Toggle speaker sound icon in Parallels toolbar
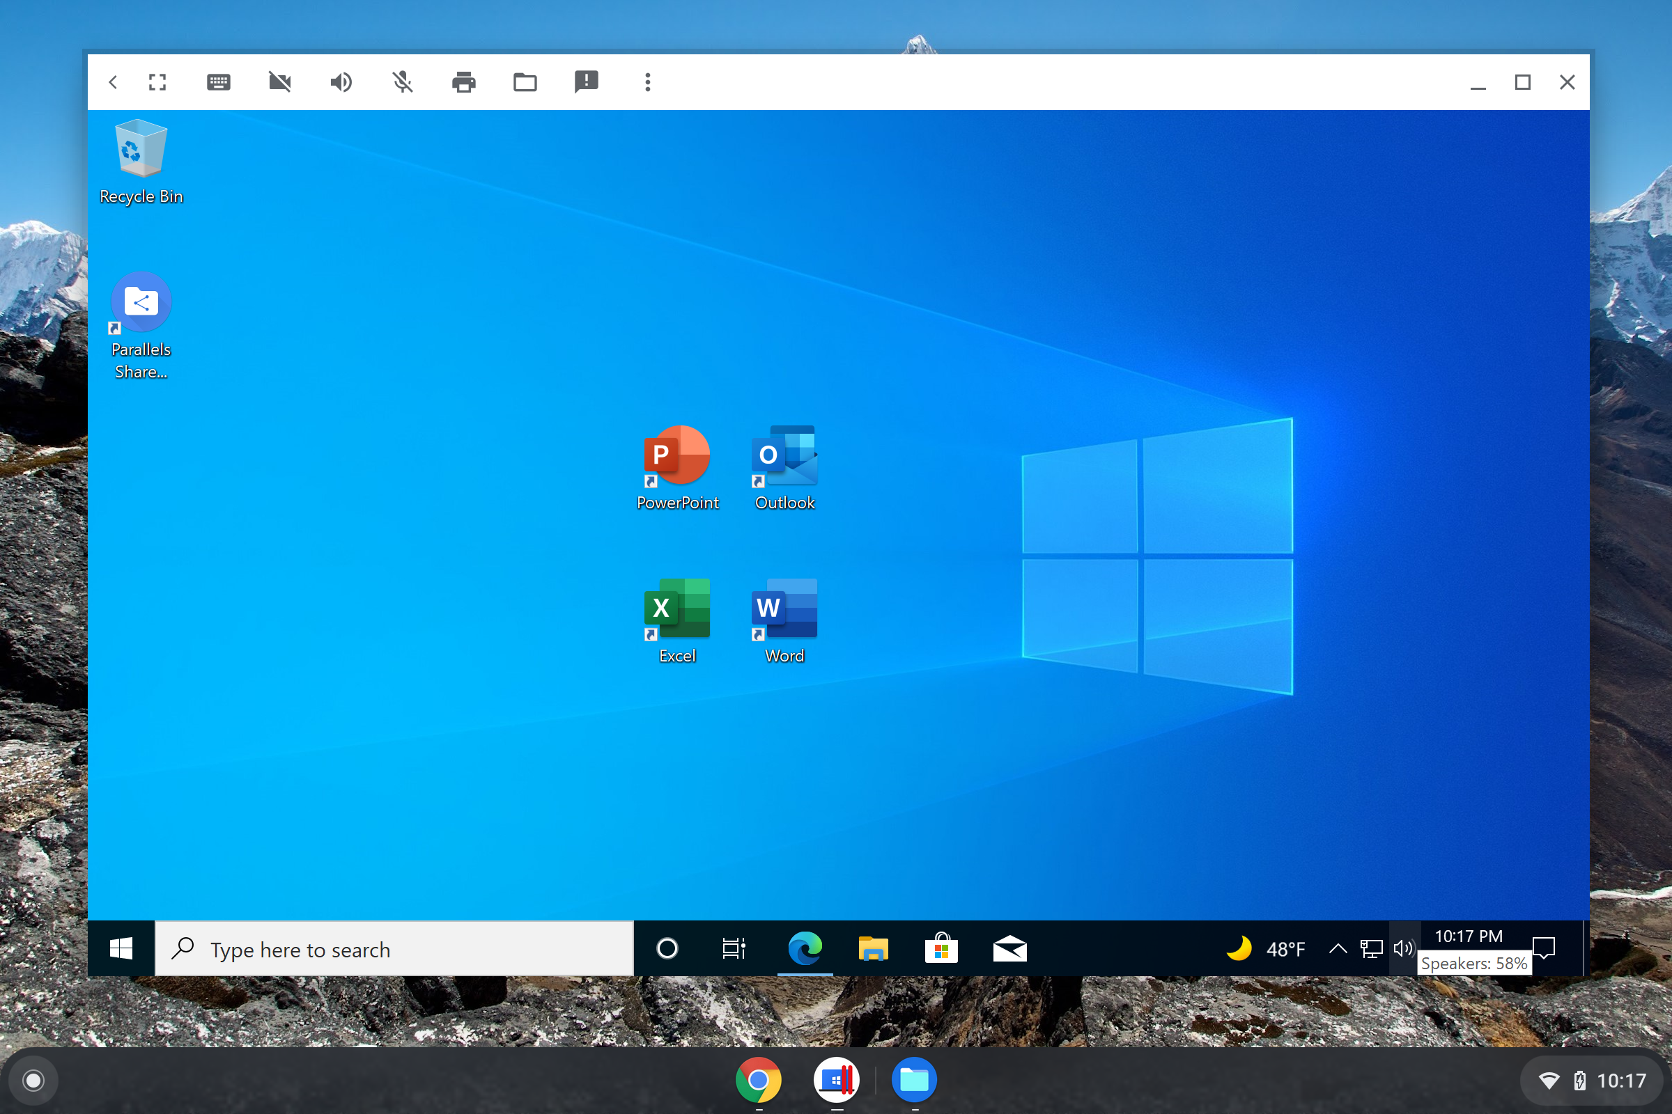The image size is (1672, 1114). coord(341,82)
